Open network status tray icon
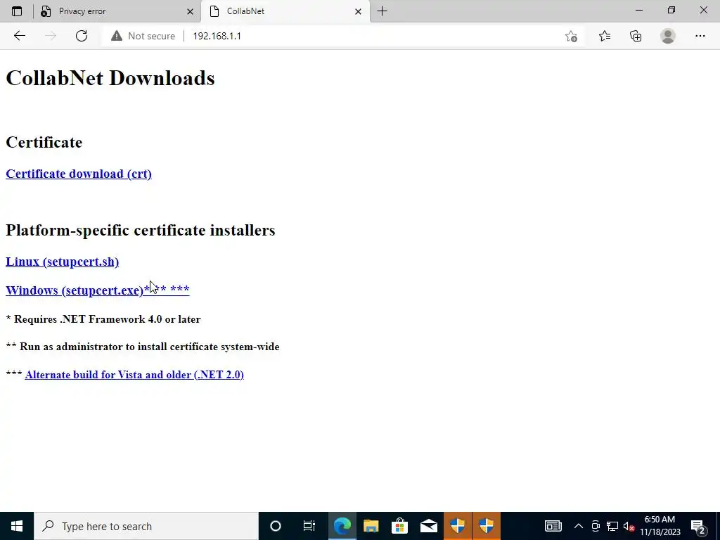This screenshot has width=720, height=540. (612, 526)
